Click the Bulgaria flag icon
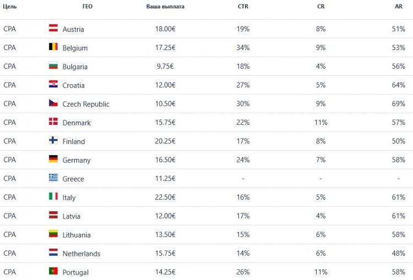 53,65
